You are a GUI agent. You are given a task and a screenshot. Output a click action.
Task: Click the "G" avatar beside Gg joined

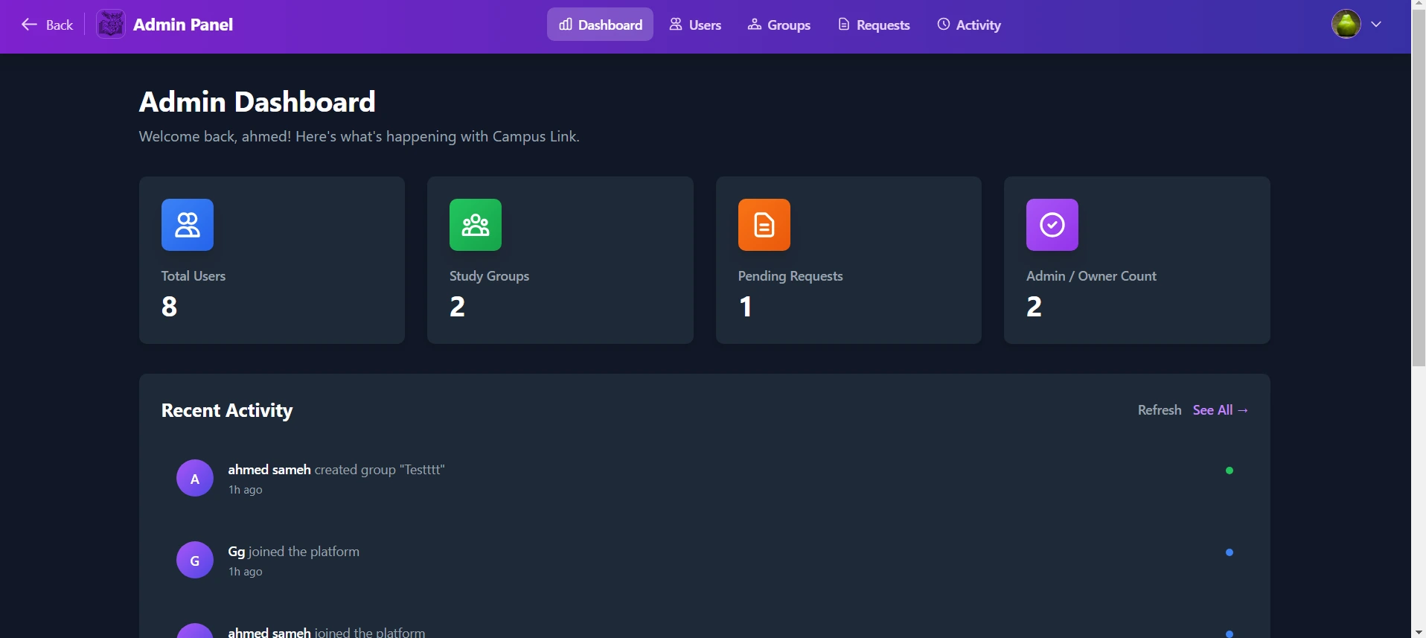pyautogui.click(x=195, y=560)
